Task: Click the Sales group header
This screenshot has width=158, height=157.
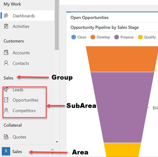Action: (8, 78)
